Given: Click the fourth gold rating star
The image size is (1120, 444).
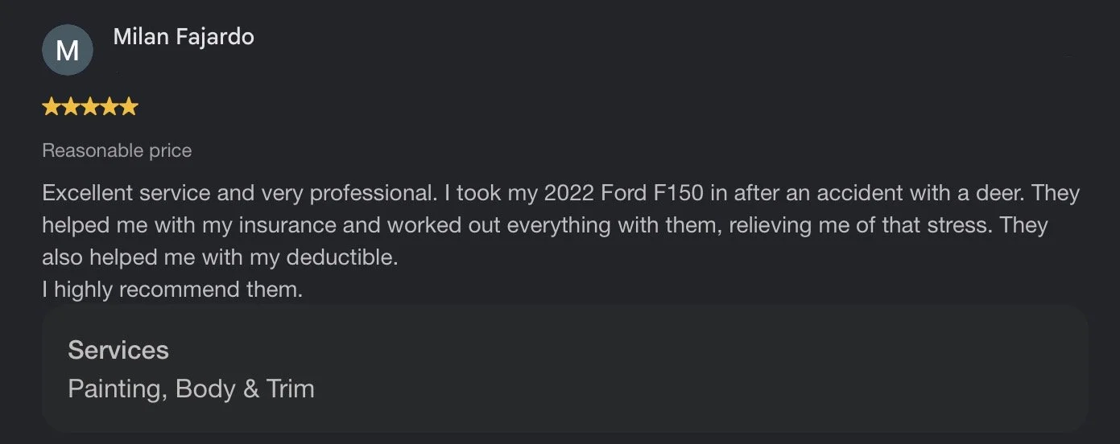Looking at the screenshot, I should 110,107.
